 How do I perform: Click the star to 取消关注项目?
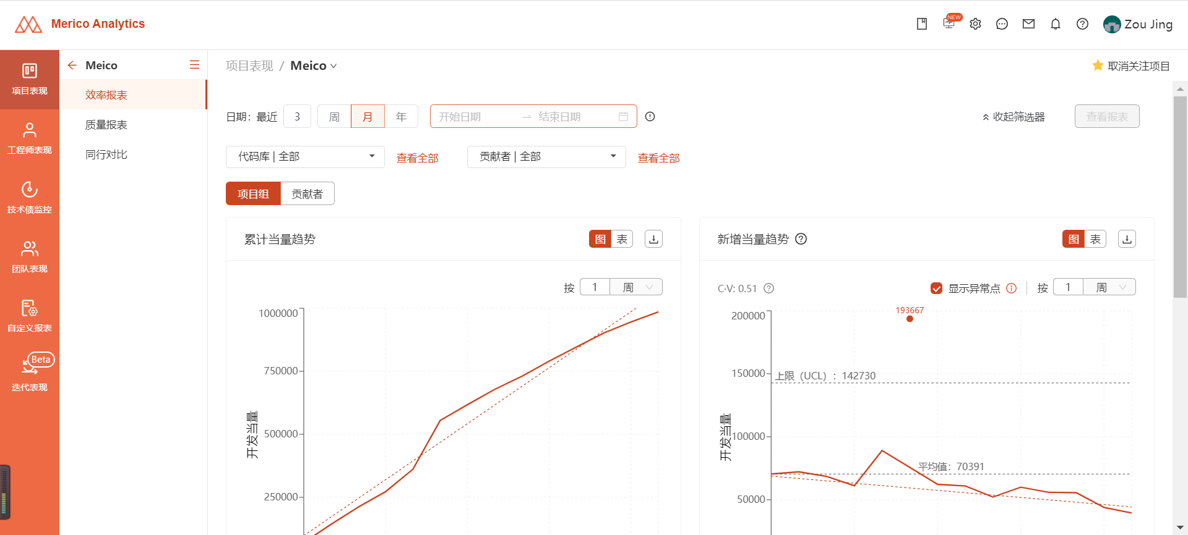[1098, 65]
